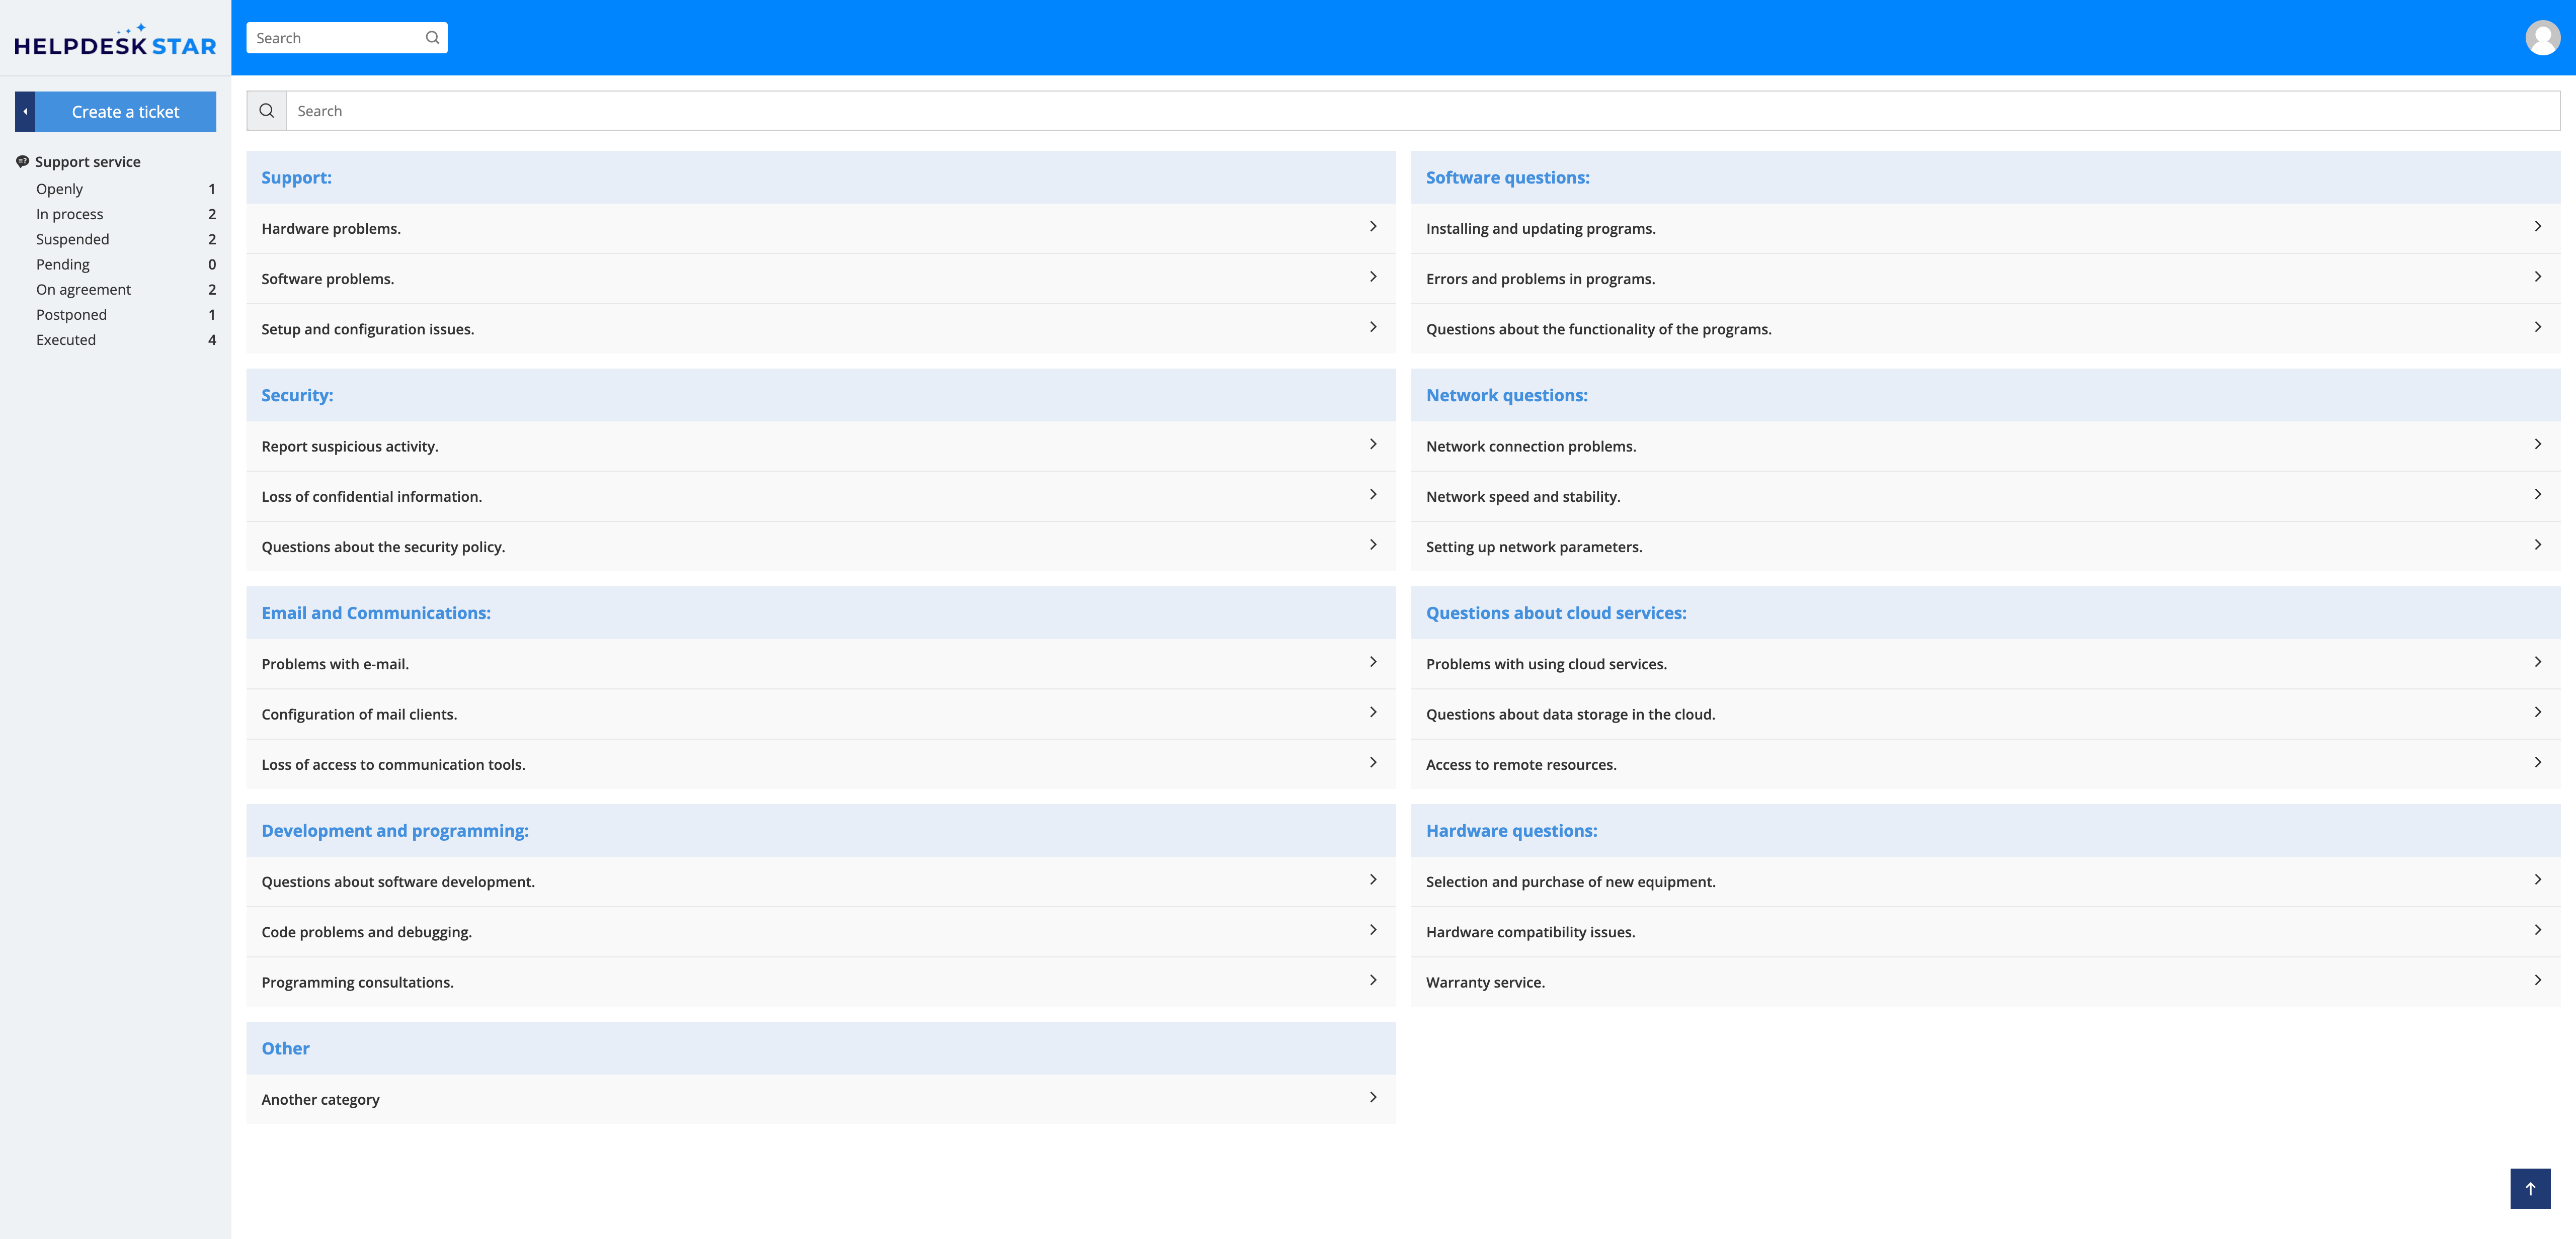Collapse sidebar with the small arrow tab
2576x1239 pixels.
click(x=25, y=112)
